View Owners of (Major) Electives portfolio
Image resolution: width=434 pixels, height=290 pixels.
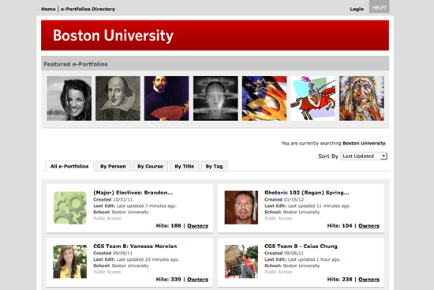click(197, 226)
